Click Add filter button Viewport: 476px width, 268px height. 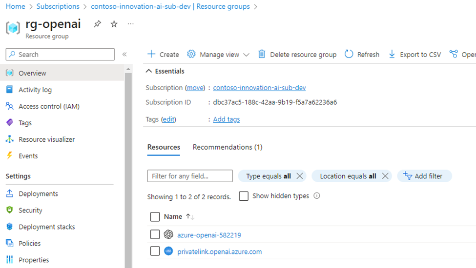[424, 176]
